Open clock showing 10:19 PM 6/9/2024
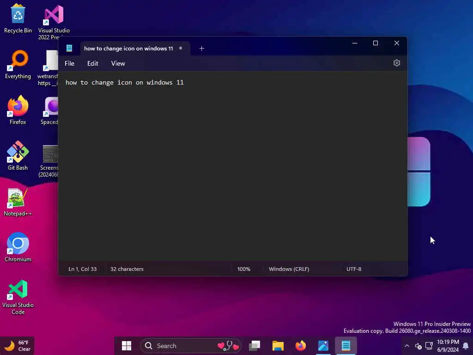 (x=448, y=346)
